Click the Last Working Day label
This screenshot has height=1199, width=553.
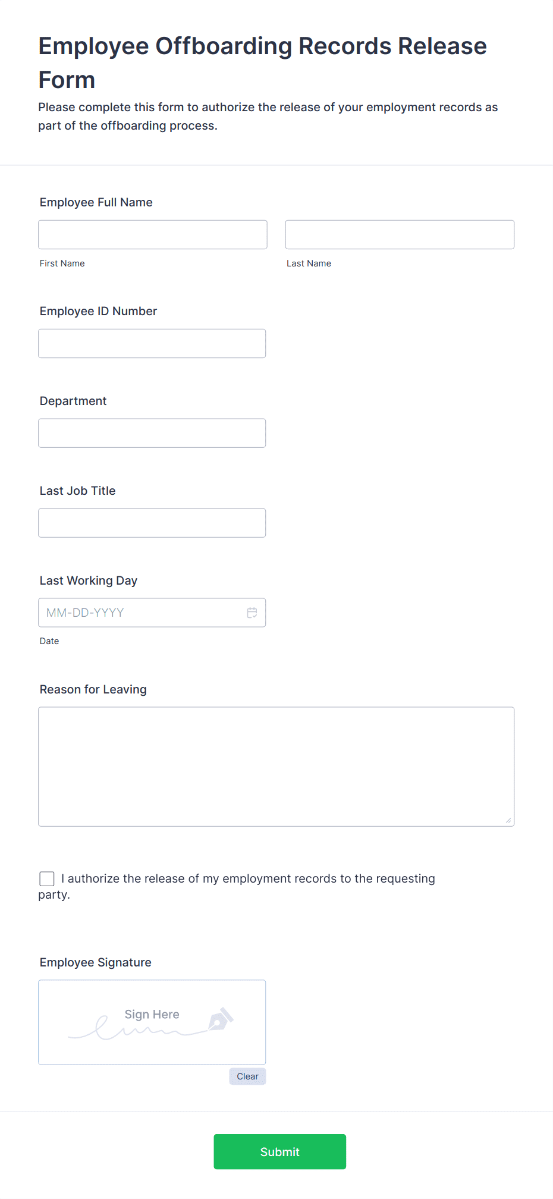[x=89, y=580]
